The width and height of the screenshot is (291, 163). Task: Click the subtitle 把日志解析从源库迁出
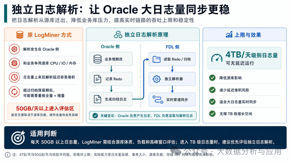pyautogui.click(x=103, y=20)
